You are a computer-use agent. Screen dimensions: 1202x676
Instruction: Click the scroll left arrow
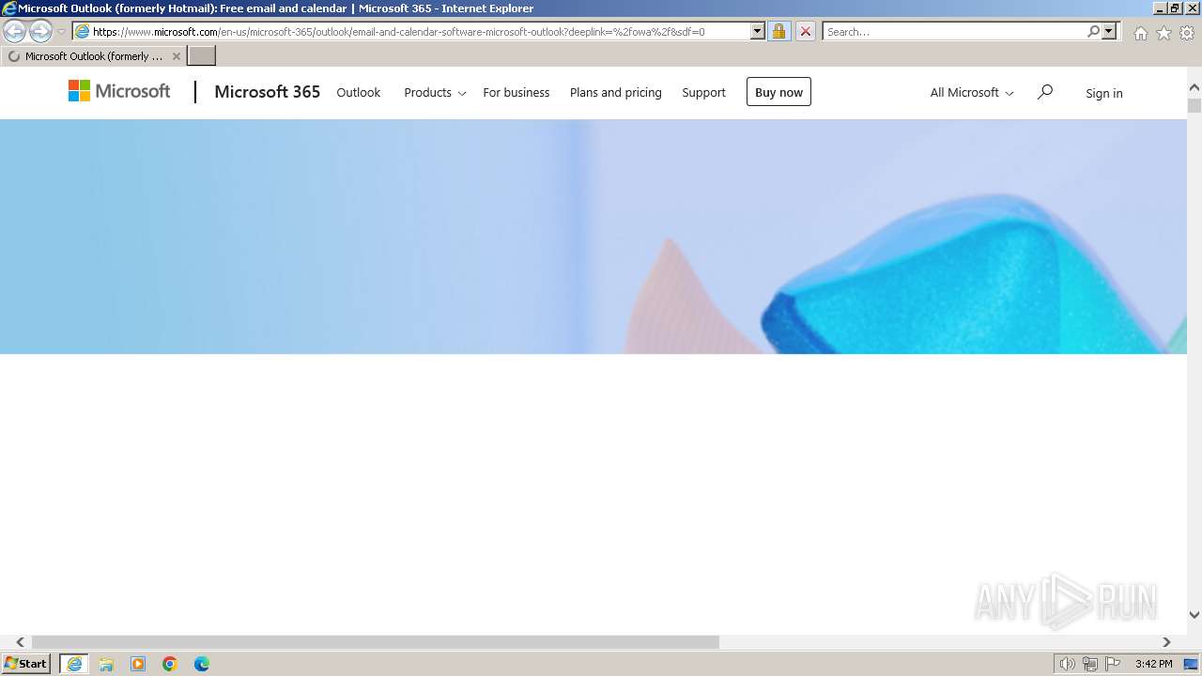pos(20,642)
